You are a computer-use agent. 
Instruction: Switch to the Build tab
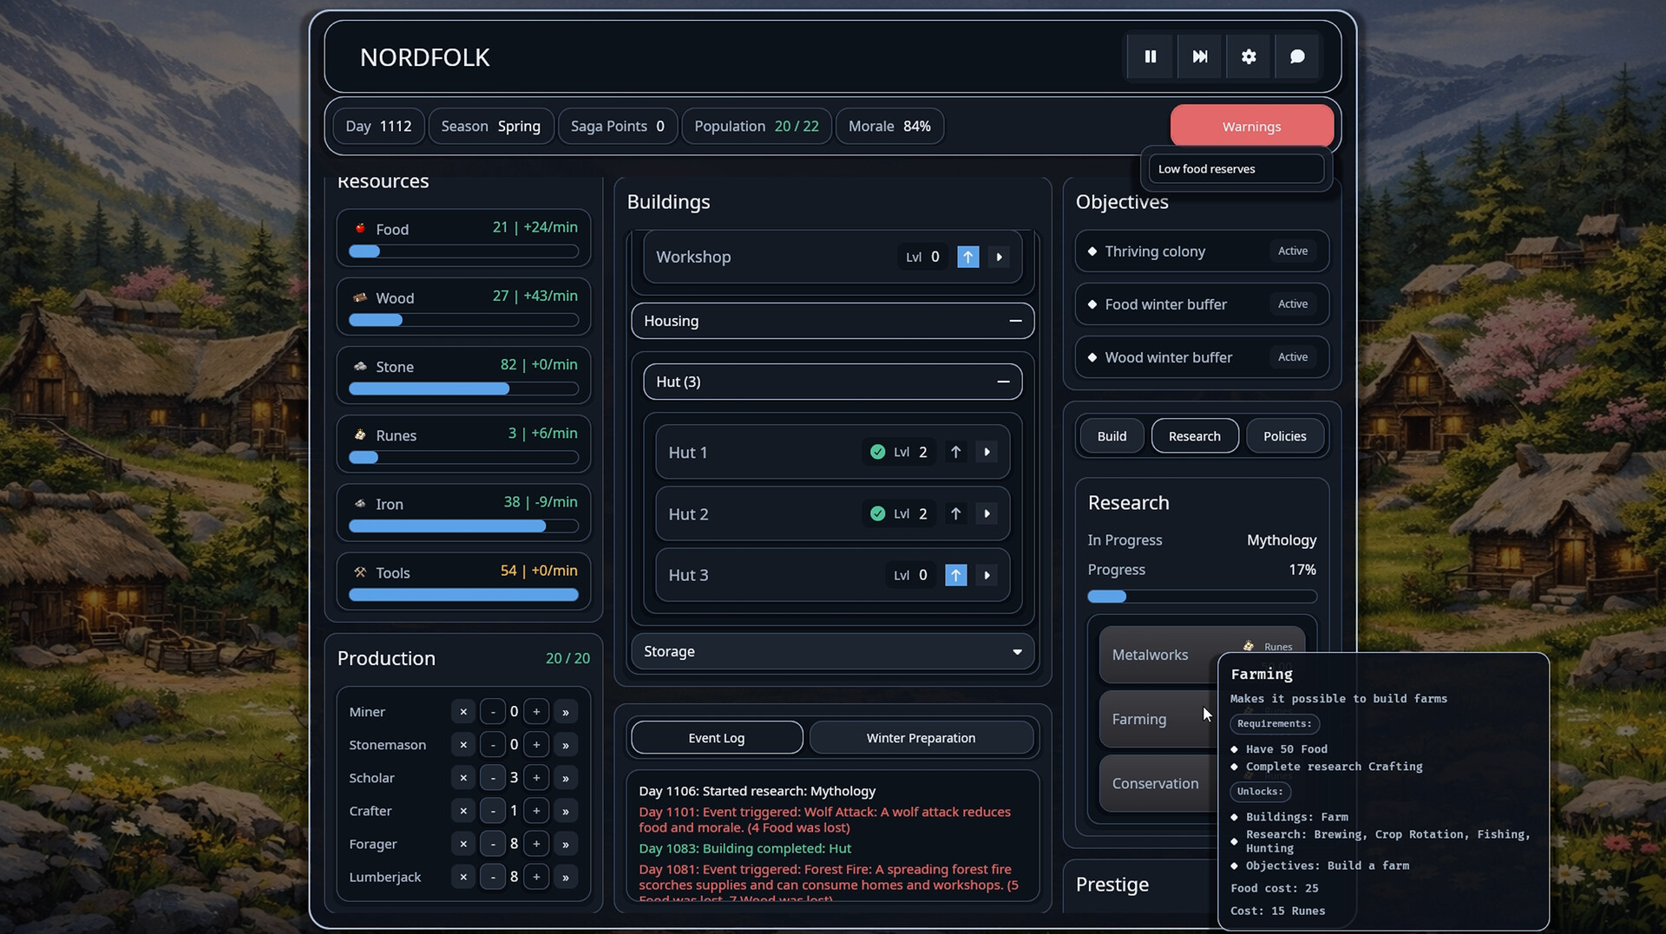(1112, 436)
